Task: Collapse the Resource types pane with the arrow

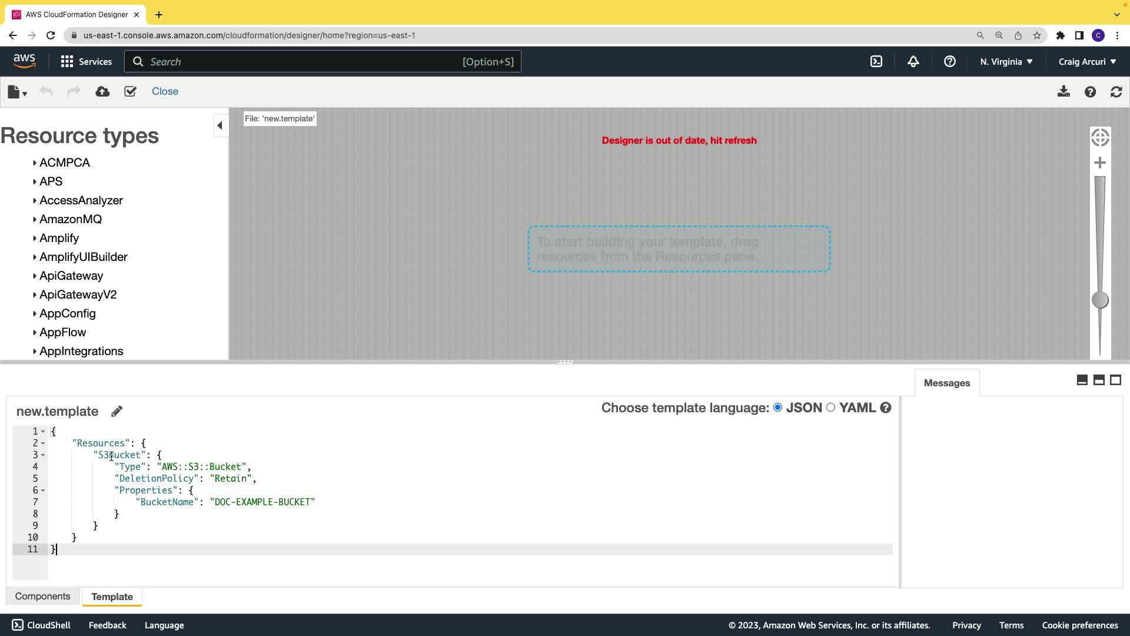Action: pos(220,125)
